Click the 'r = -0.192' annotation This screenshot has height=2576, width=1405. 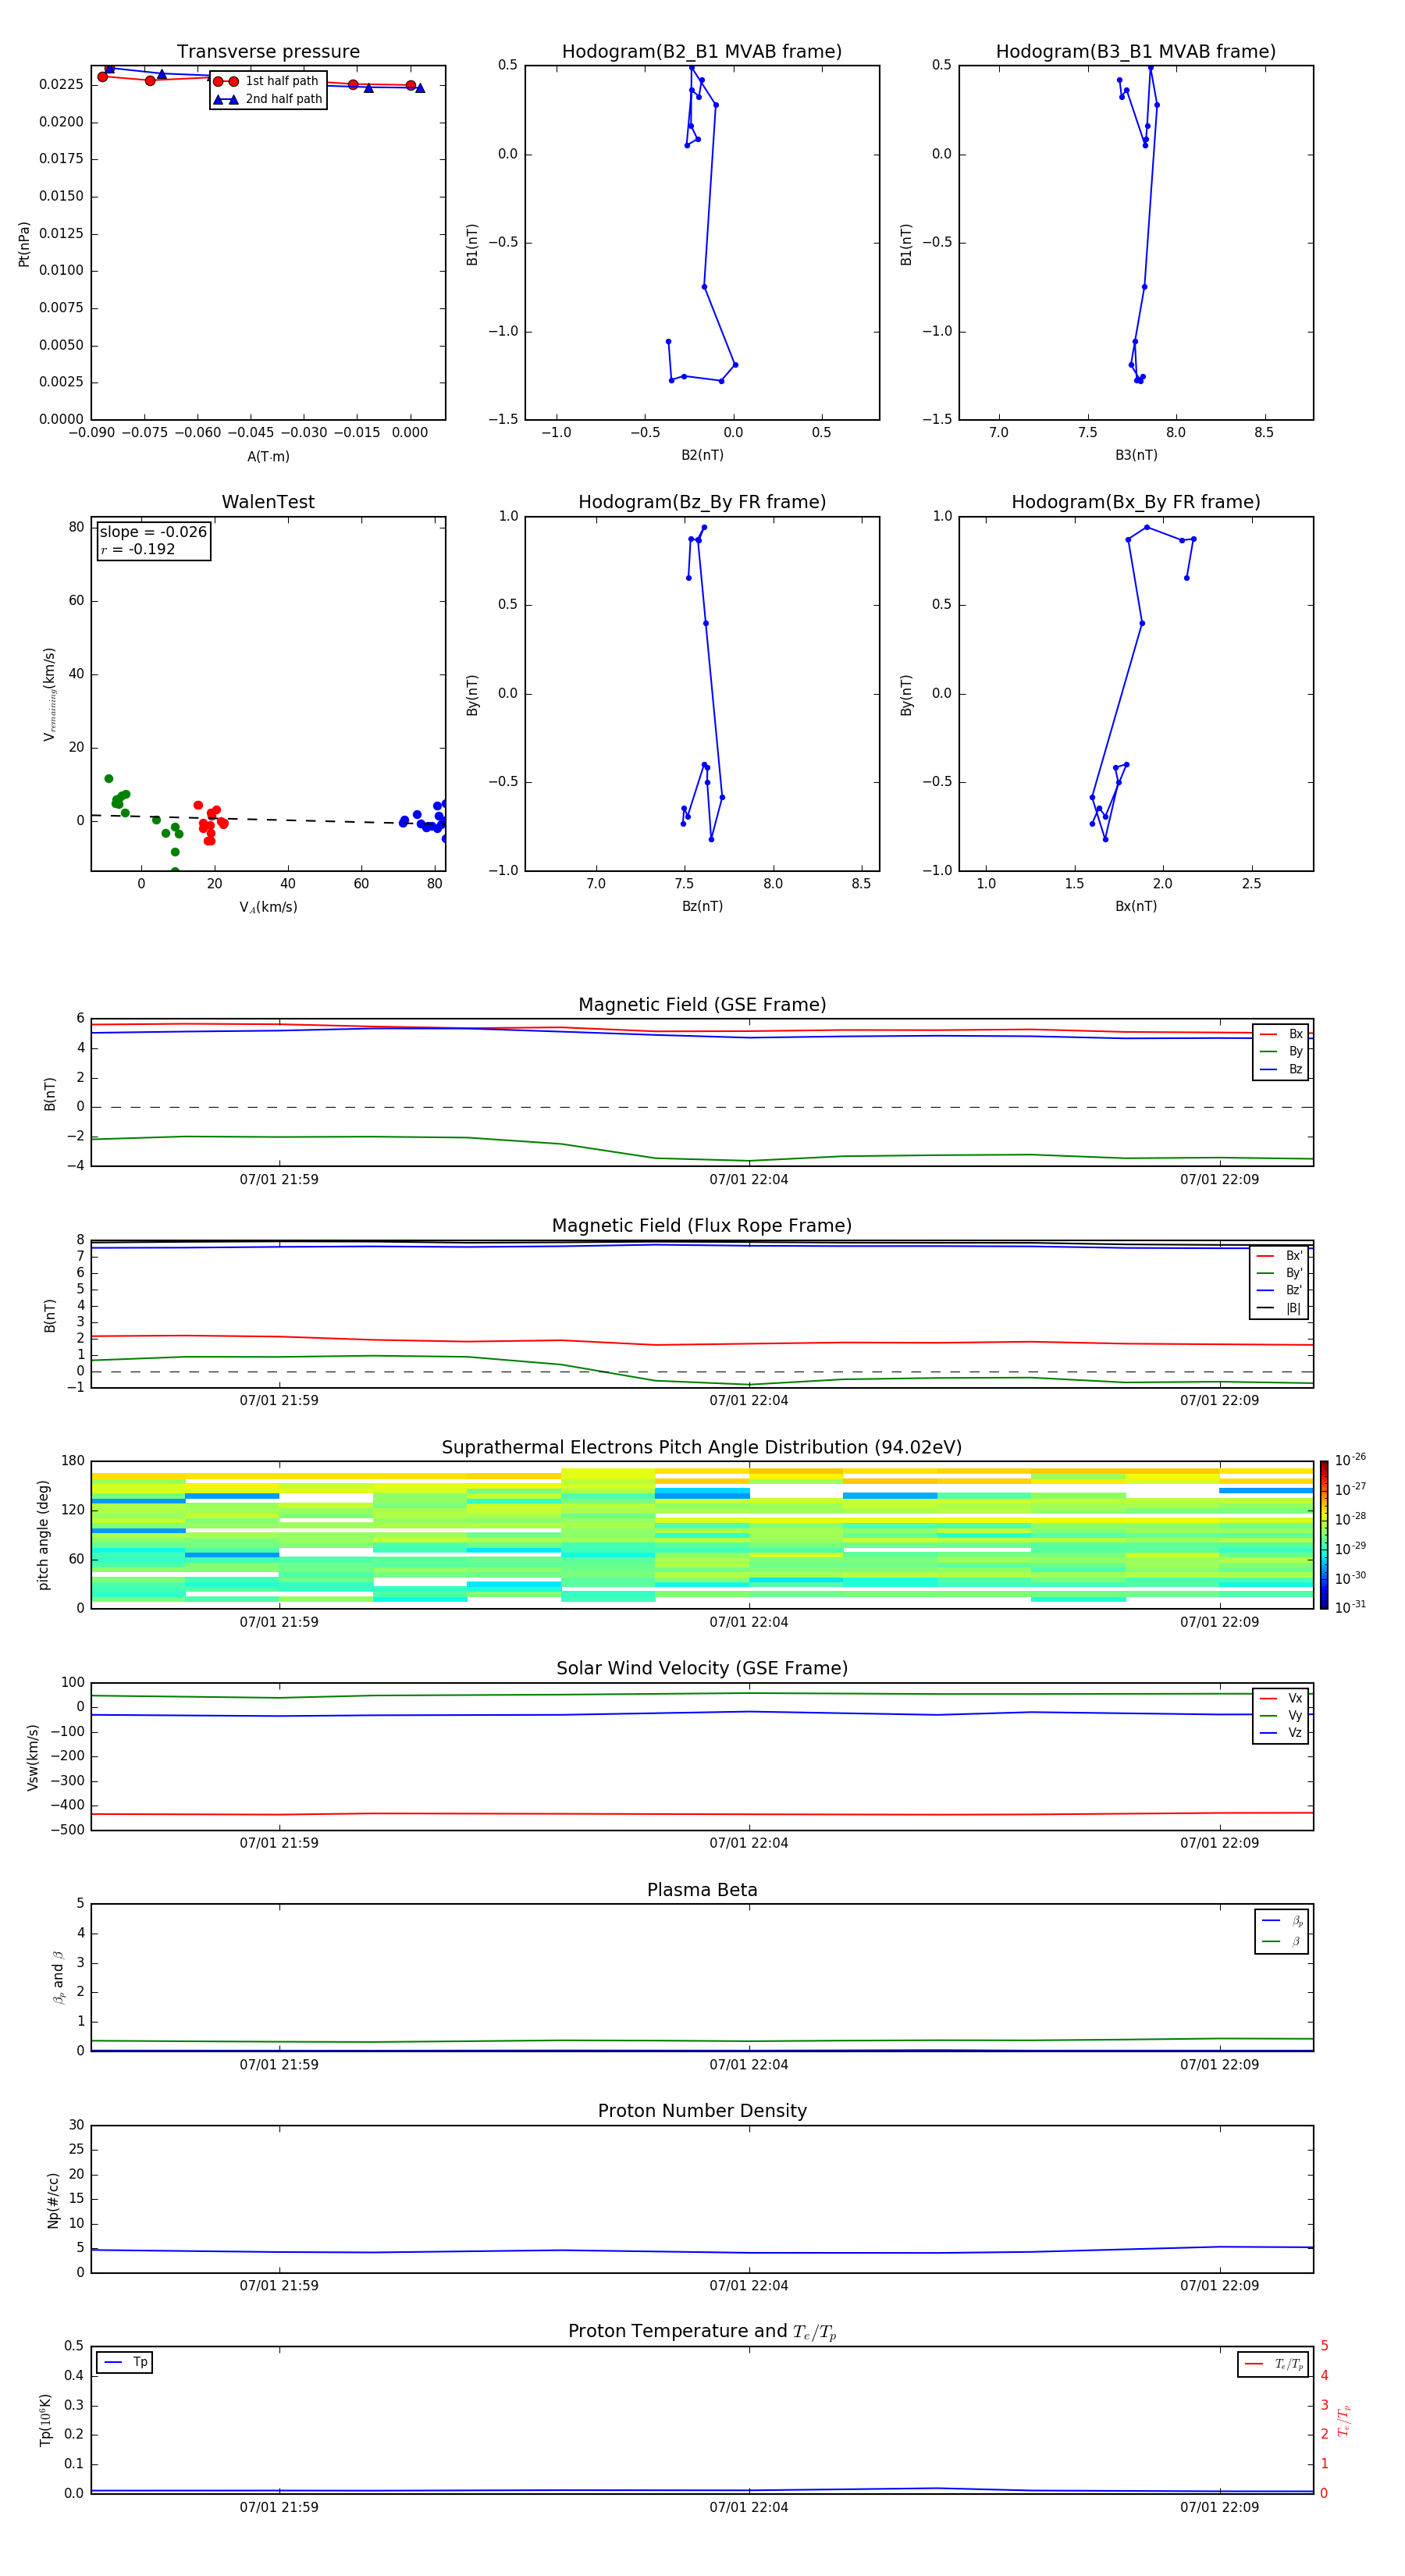click(138, 549)
